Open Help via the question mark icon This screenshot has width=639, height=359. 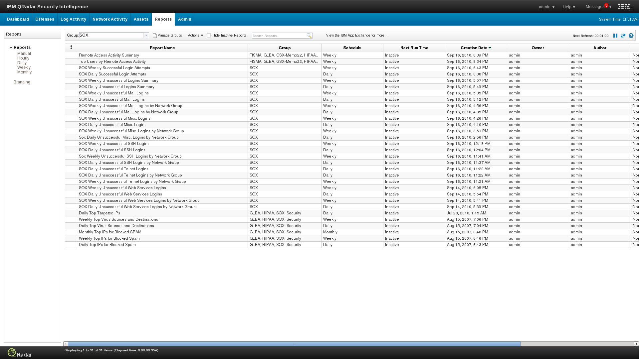pos(631,36)
